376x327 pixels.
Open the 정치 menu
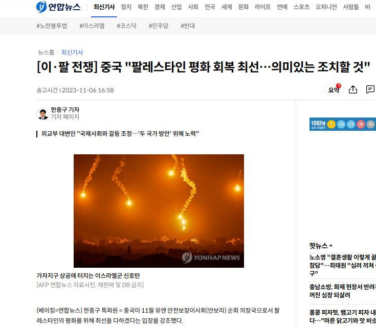126,7
